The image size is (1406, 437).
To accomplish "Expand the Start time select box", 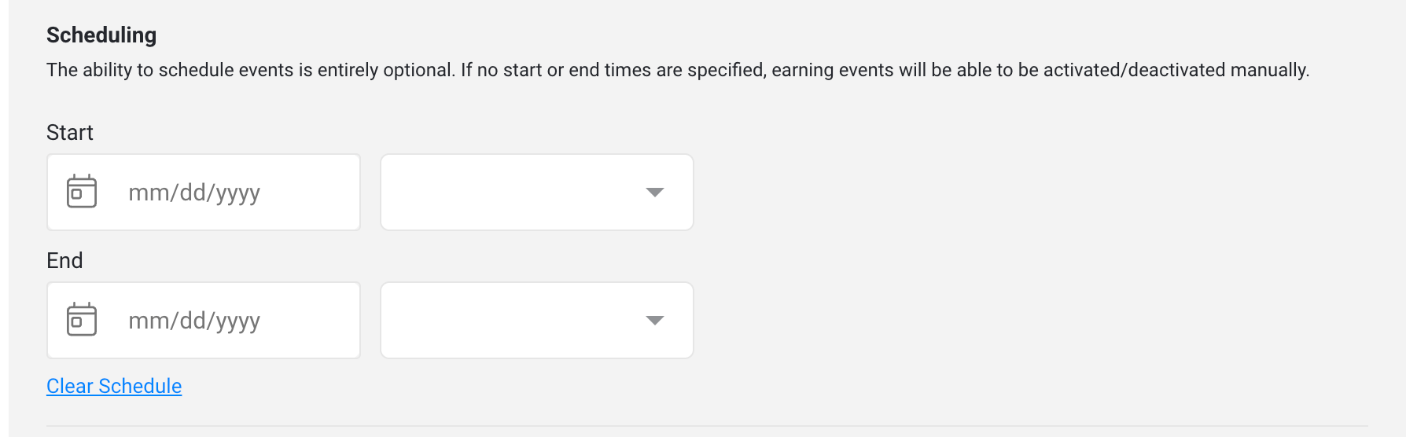I will tap(537, 193).
